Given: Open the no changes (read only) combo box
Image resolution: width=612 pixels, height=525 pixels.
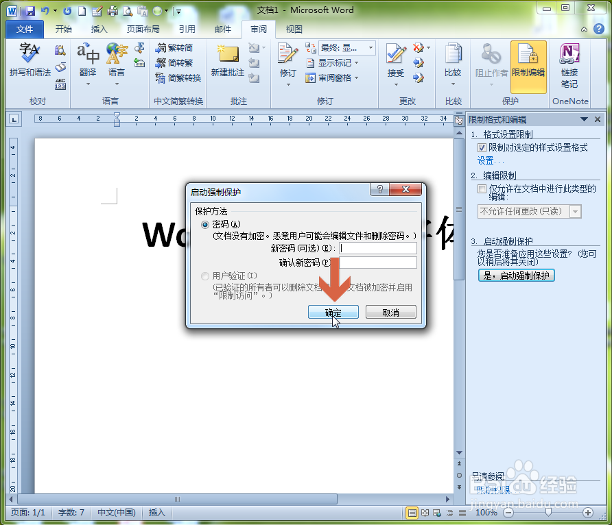Looking at the screenshot, I should tap(529, 211).
